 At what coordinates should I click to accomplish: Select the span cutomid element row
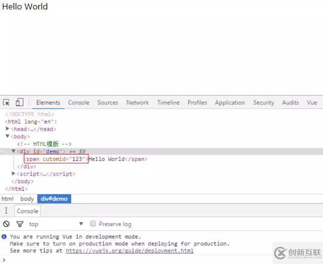pyautogui.click(x=56, y=159)
